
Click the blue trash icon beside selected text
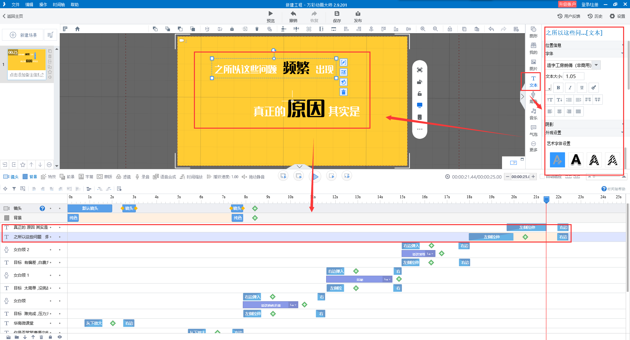click(x=343, y=92)
